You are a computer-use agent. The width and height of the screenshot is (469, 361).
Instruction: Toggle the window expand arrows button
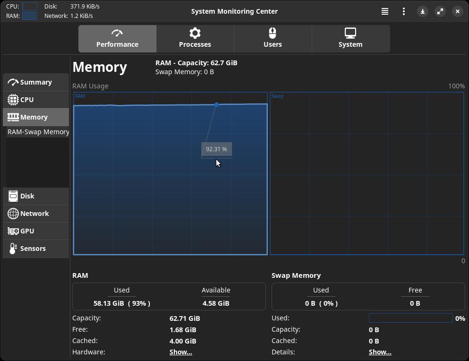[440, 11]
